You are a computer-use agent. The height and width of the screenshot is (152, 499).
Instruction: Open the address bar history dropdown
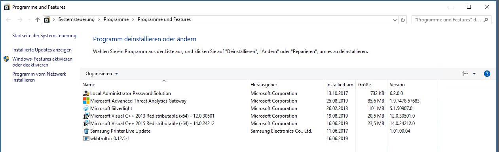point(395,20)
